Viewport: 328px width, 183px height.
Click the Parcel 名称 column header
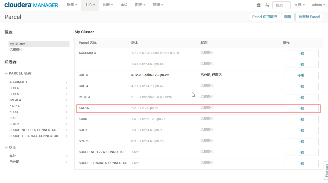(x=88, y=43)
